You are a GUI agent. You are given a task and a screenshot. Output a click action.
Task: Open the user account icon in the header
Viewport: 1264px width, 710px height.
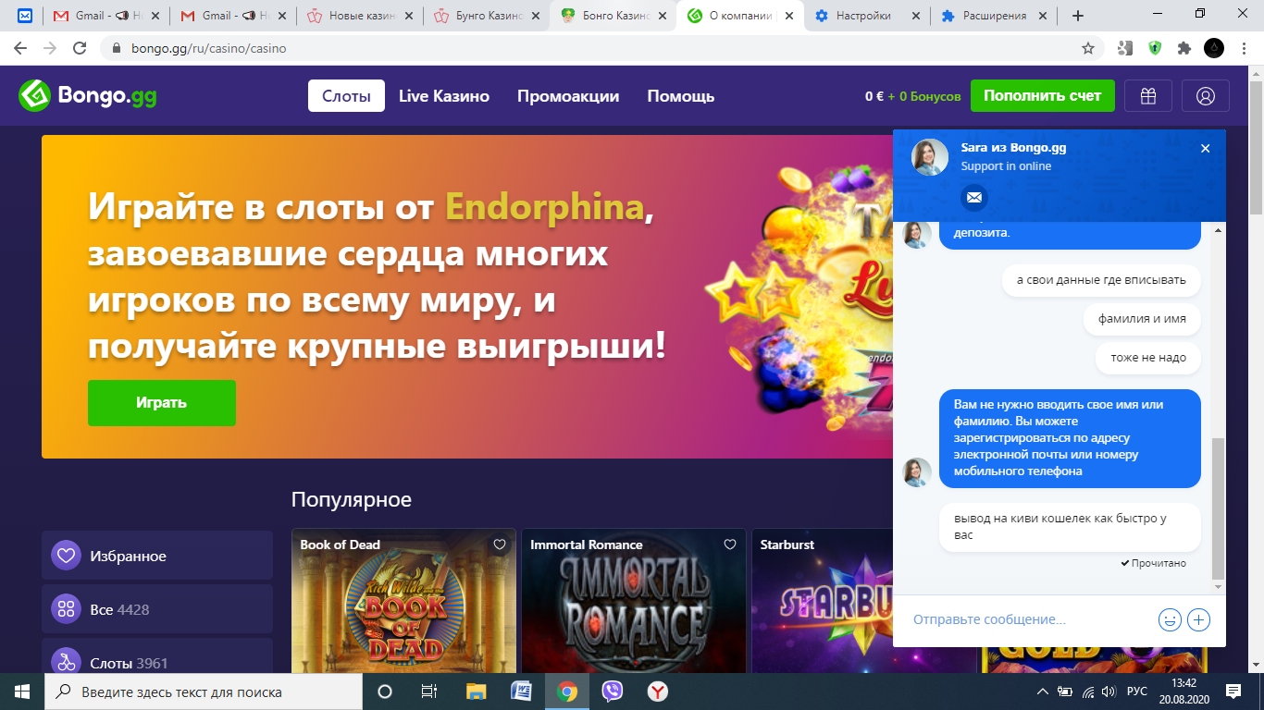click(x=1206, y=95)
